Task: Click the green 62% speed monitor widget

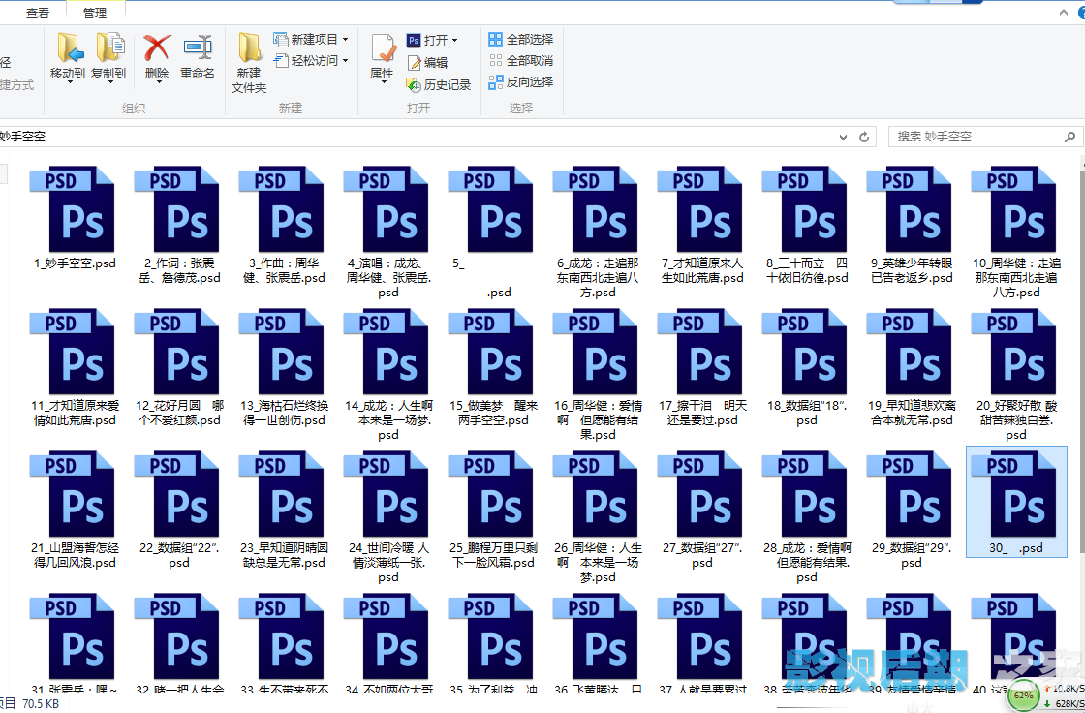Action: (1023, 695)
